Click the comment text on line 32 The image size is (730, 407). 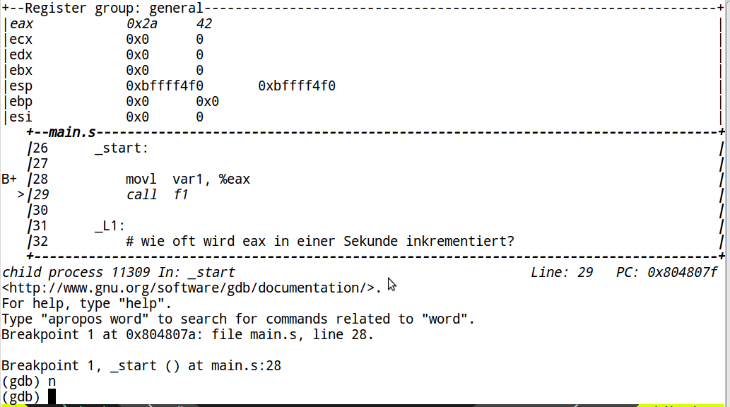tap(320, 241)
